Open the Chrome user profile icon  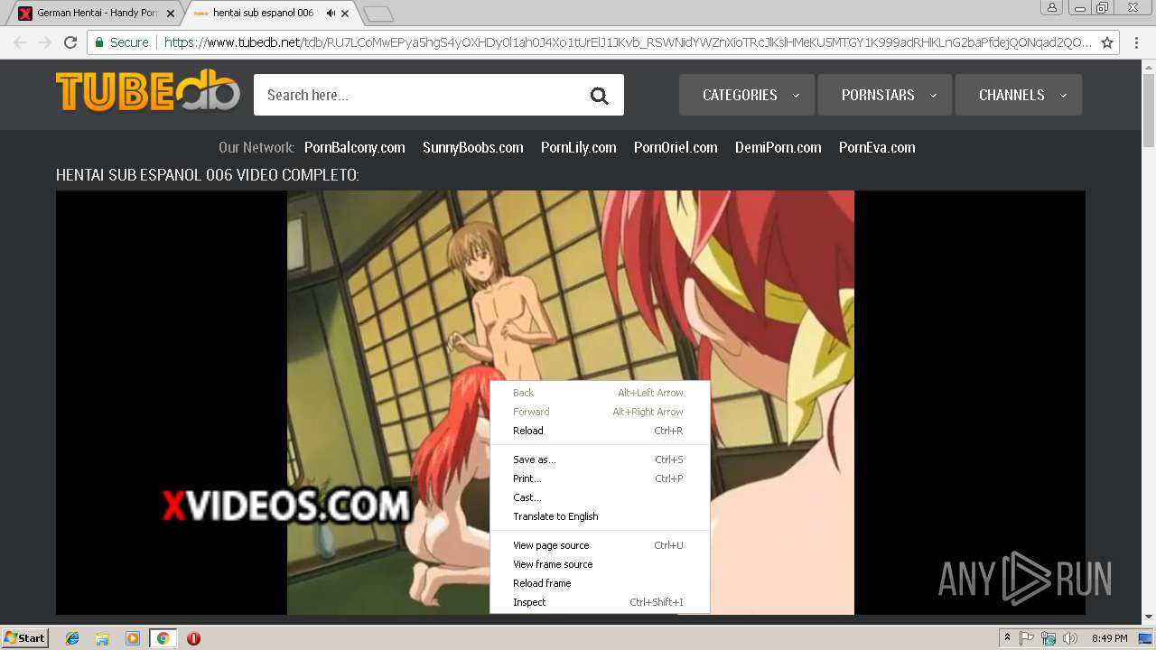click(1051, 7)
